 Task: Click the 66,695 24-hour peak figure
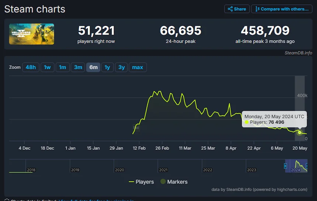point(181,31)
